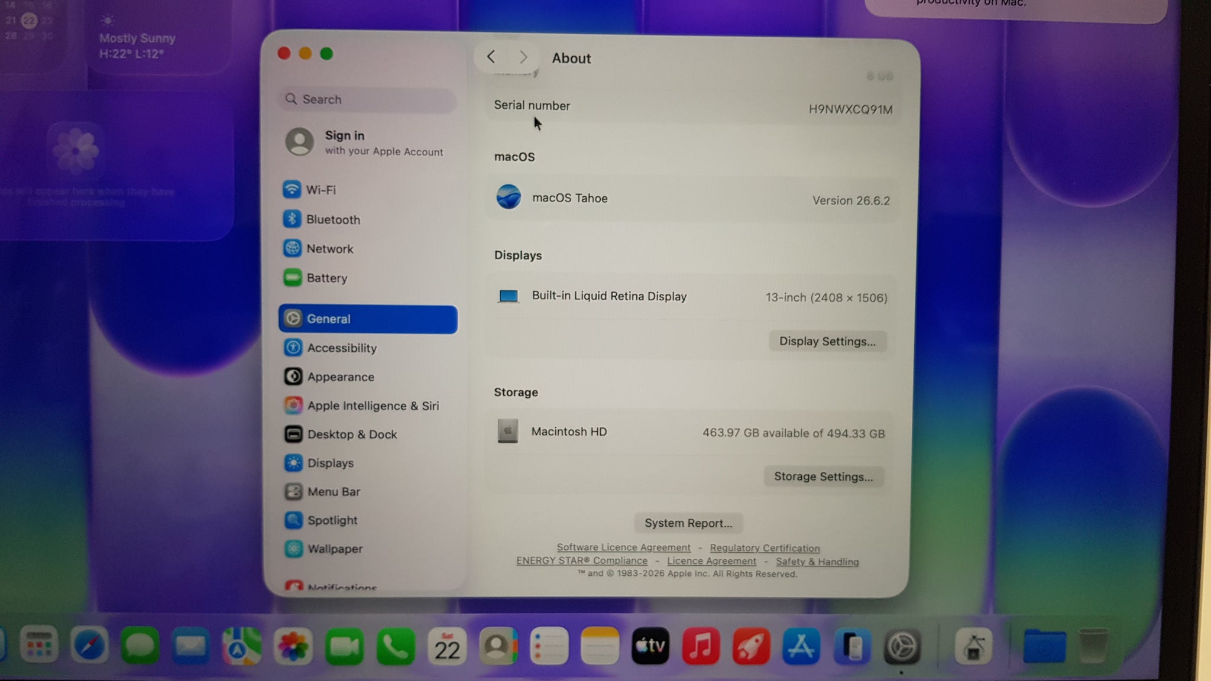Open Licence Agreement link beside Safety & Handling
The width and height of the screenshot is (1211, 681).
tap(711, 561)
